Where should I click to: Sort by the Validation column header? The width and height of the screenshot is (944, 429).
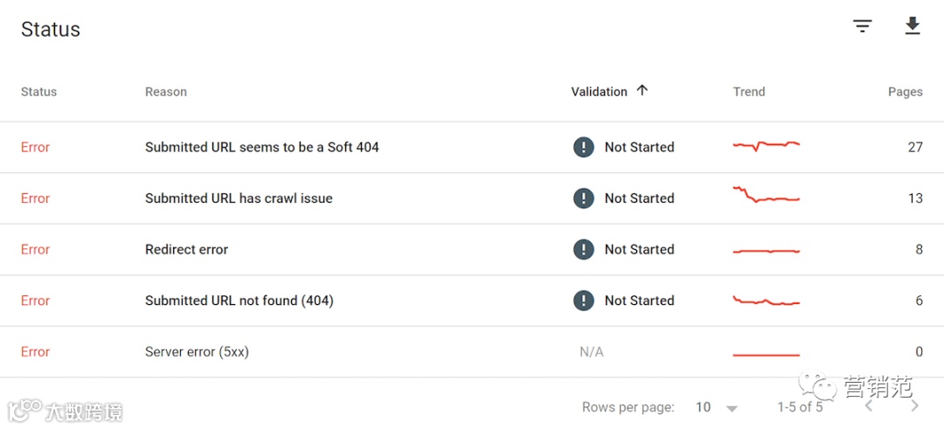click(599, 92)
